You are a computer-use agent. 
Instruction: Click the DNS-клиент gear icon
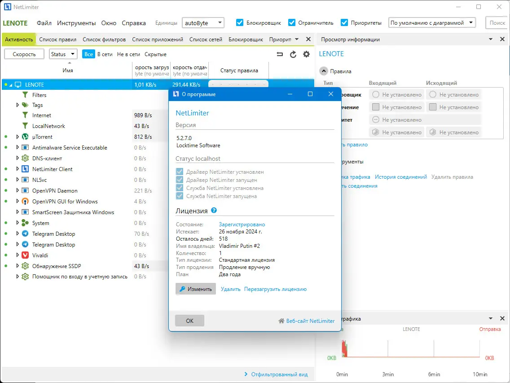pos(25,158)
